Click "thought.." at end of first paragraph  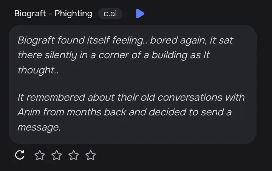point(38,70)
